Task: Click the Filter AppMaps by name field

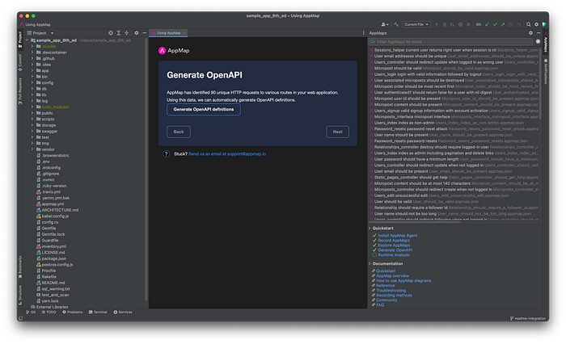Action: click(451, 42)
